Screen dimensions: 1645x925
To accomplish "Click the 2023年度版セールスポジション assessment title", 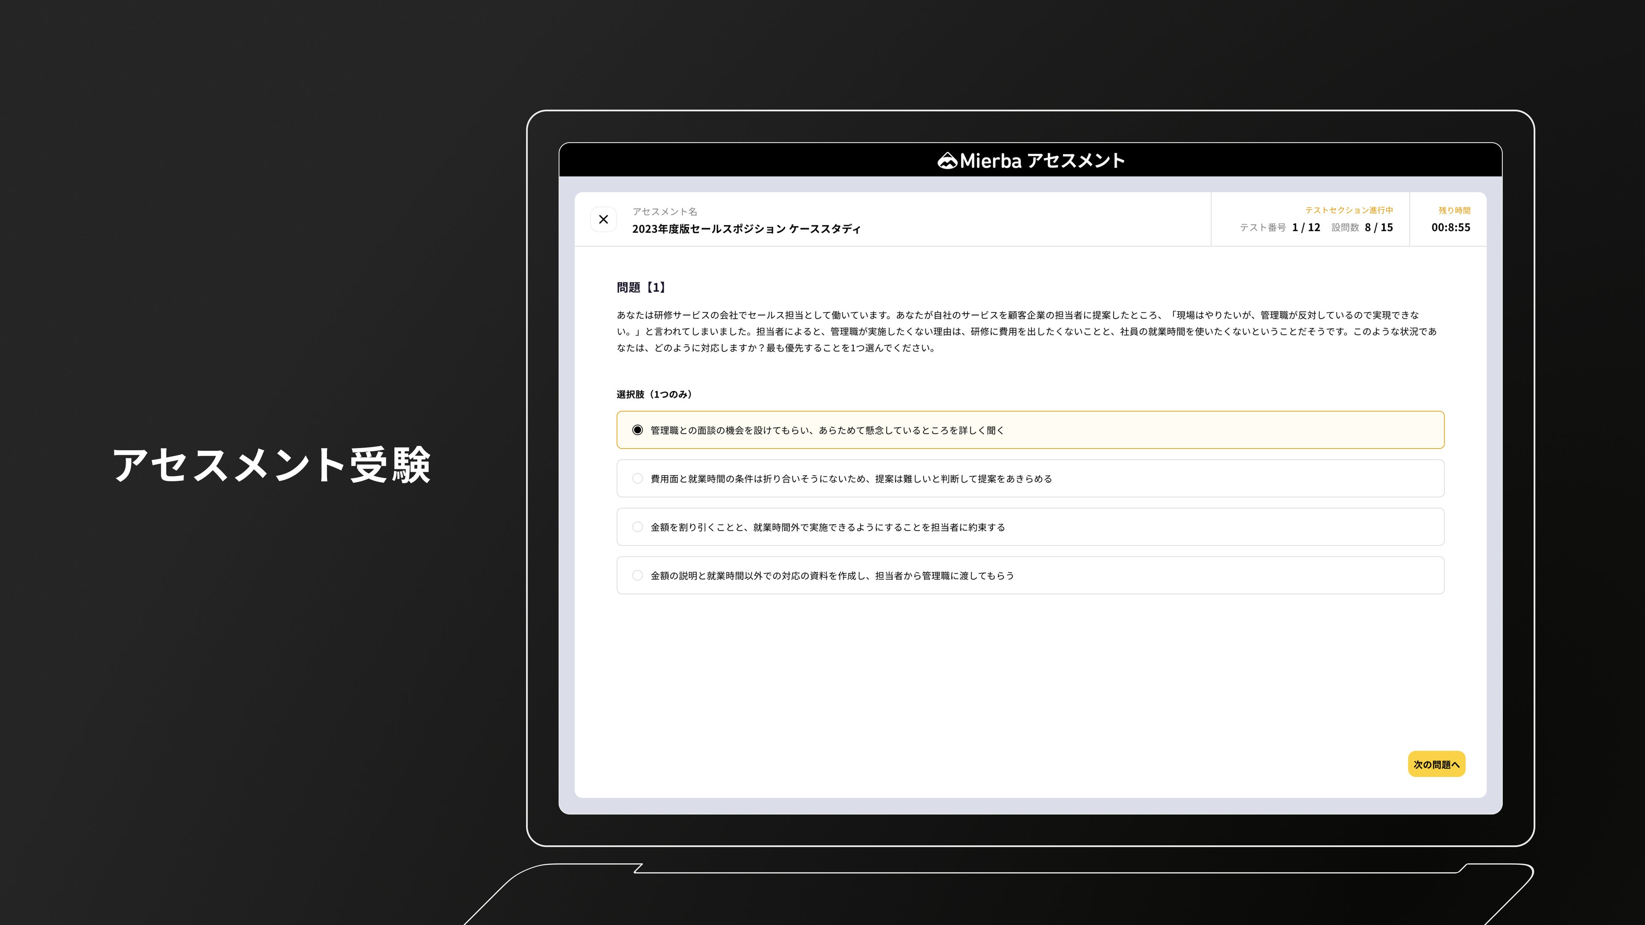I will 746,229.
